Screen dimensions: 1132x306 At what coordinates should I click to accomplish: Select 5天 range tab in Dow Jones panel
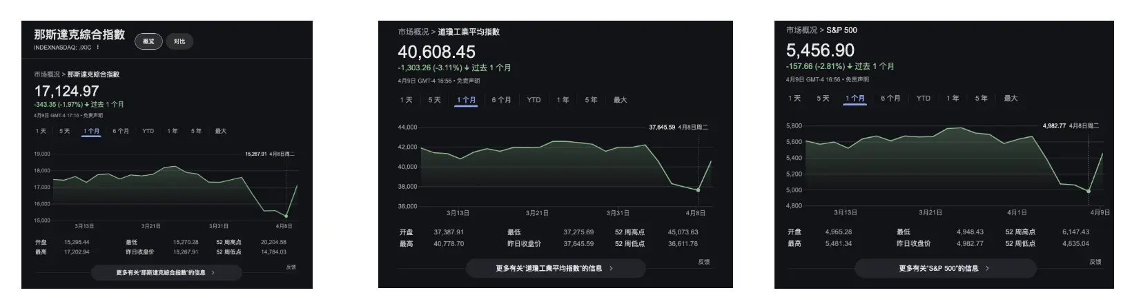[434, 100]
